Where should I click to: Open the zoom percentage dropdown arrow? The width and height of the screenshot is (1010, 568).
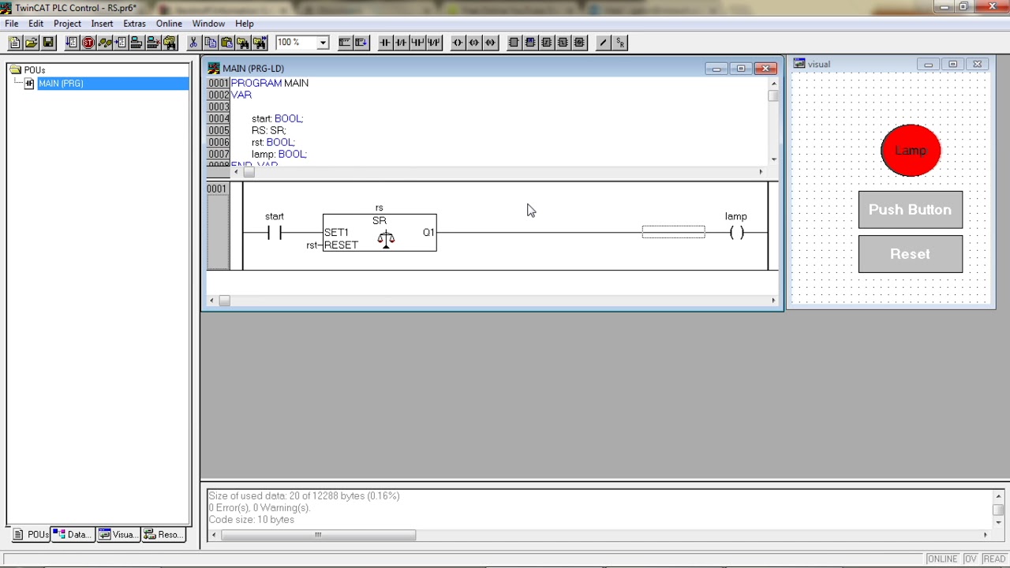click(x=322, y=43)
